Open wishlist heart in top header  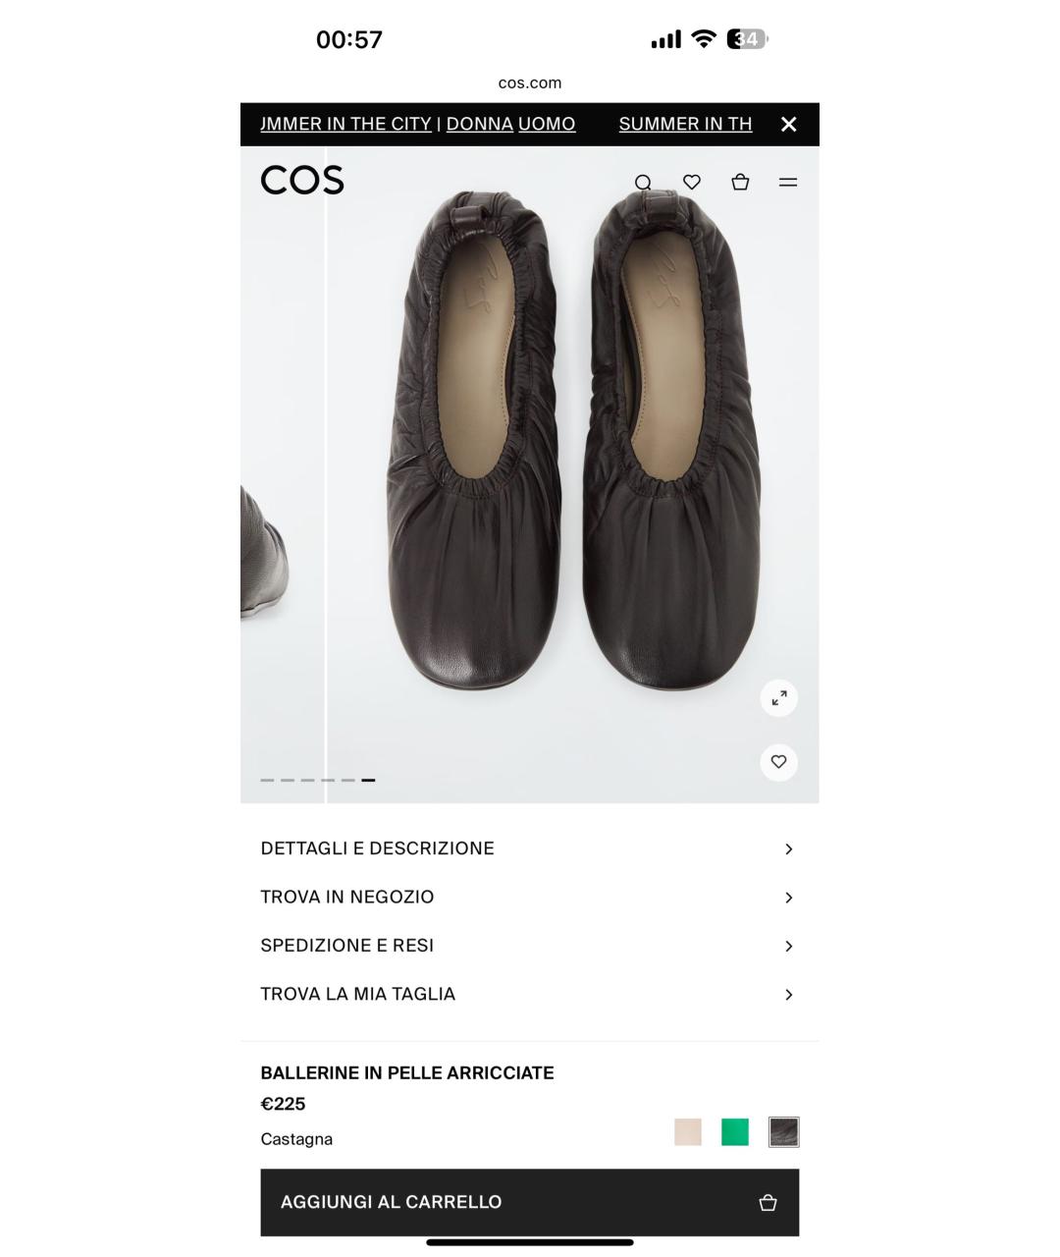[x=692, y=182]
